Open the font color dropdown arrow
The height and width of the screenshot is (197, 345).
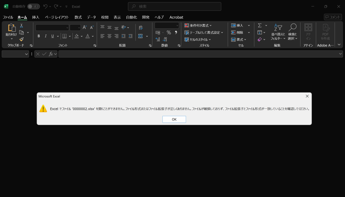click(x=93, y=36)
